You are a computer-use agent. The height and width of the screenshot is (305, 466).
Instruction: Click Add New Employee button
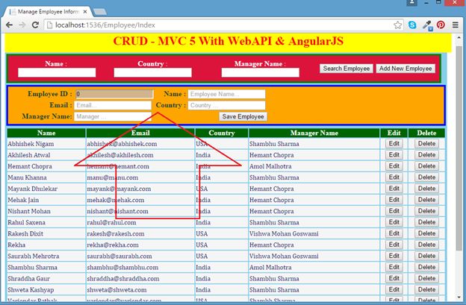click(x=406, y=69)
